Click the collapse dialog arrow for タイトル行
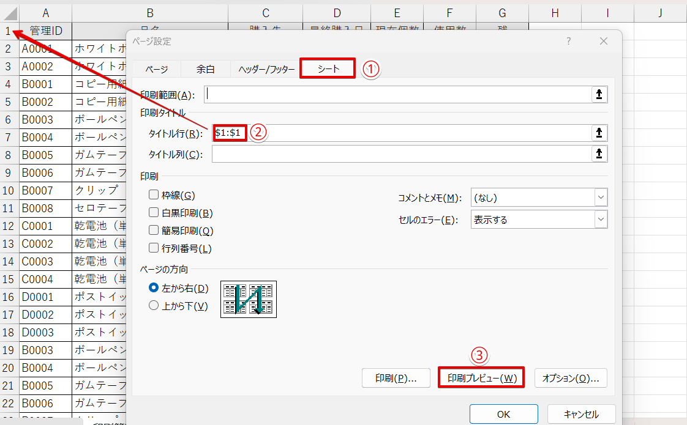The width and height of the screenshot is (687, 425). coord(599,133)
